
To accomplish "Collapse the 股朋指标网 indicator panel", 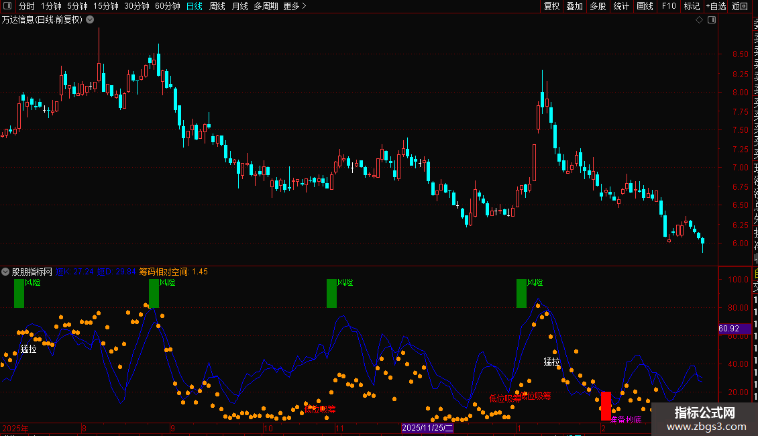I will [5, 272].
